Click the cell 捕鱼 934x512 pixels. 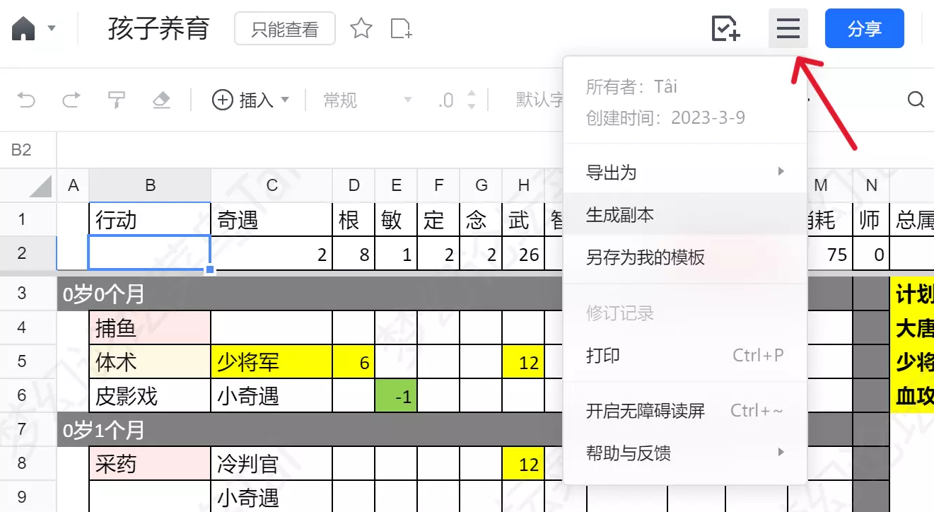coord(150,328)
